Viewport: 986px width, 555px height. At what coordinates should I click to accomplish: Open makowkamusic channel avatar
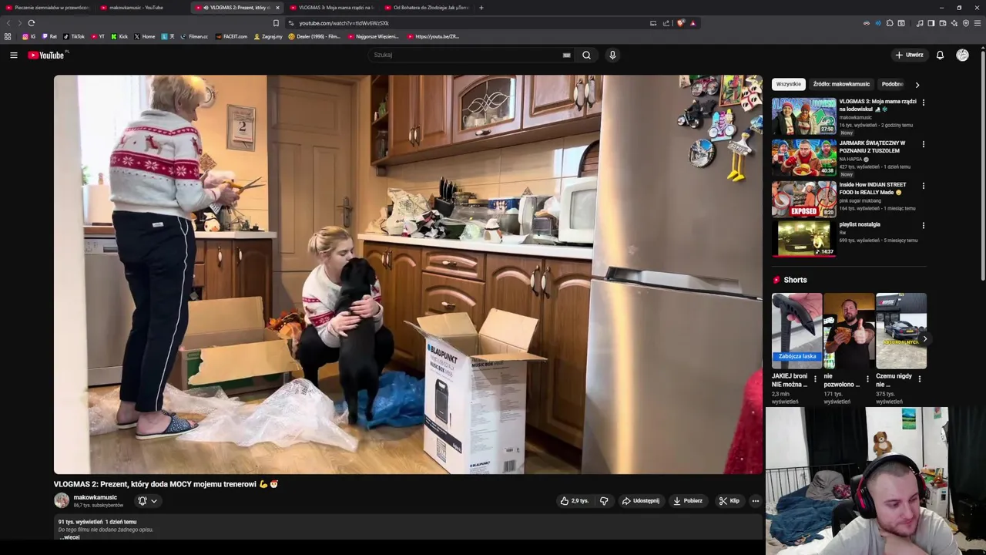click(x=62, y=500)
